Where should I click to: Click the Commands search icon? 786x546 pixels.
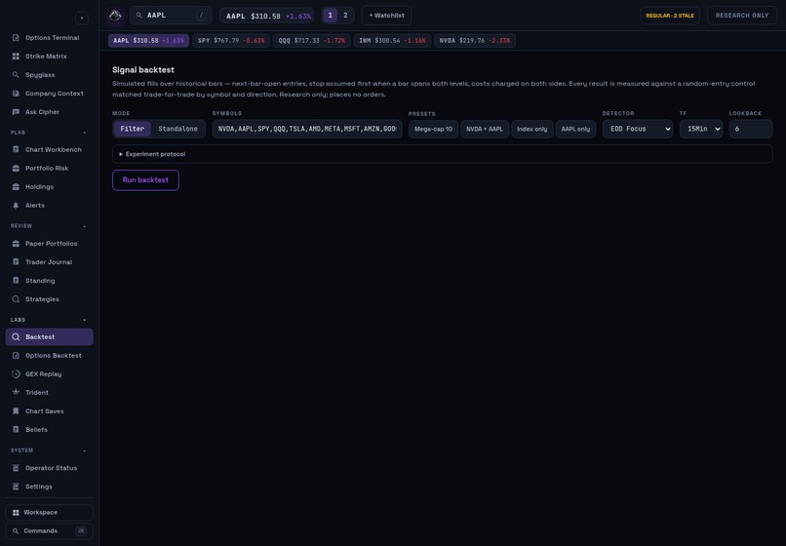click(x=16, y=531)
